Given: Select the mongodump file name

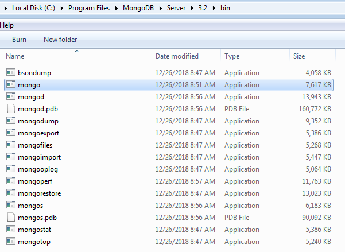Looking at the screenshot, I should (x=38, y=121).
